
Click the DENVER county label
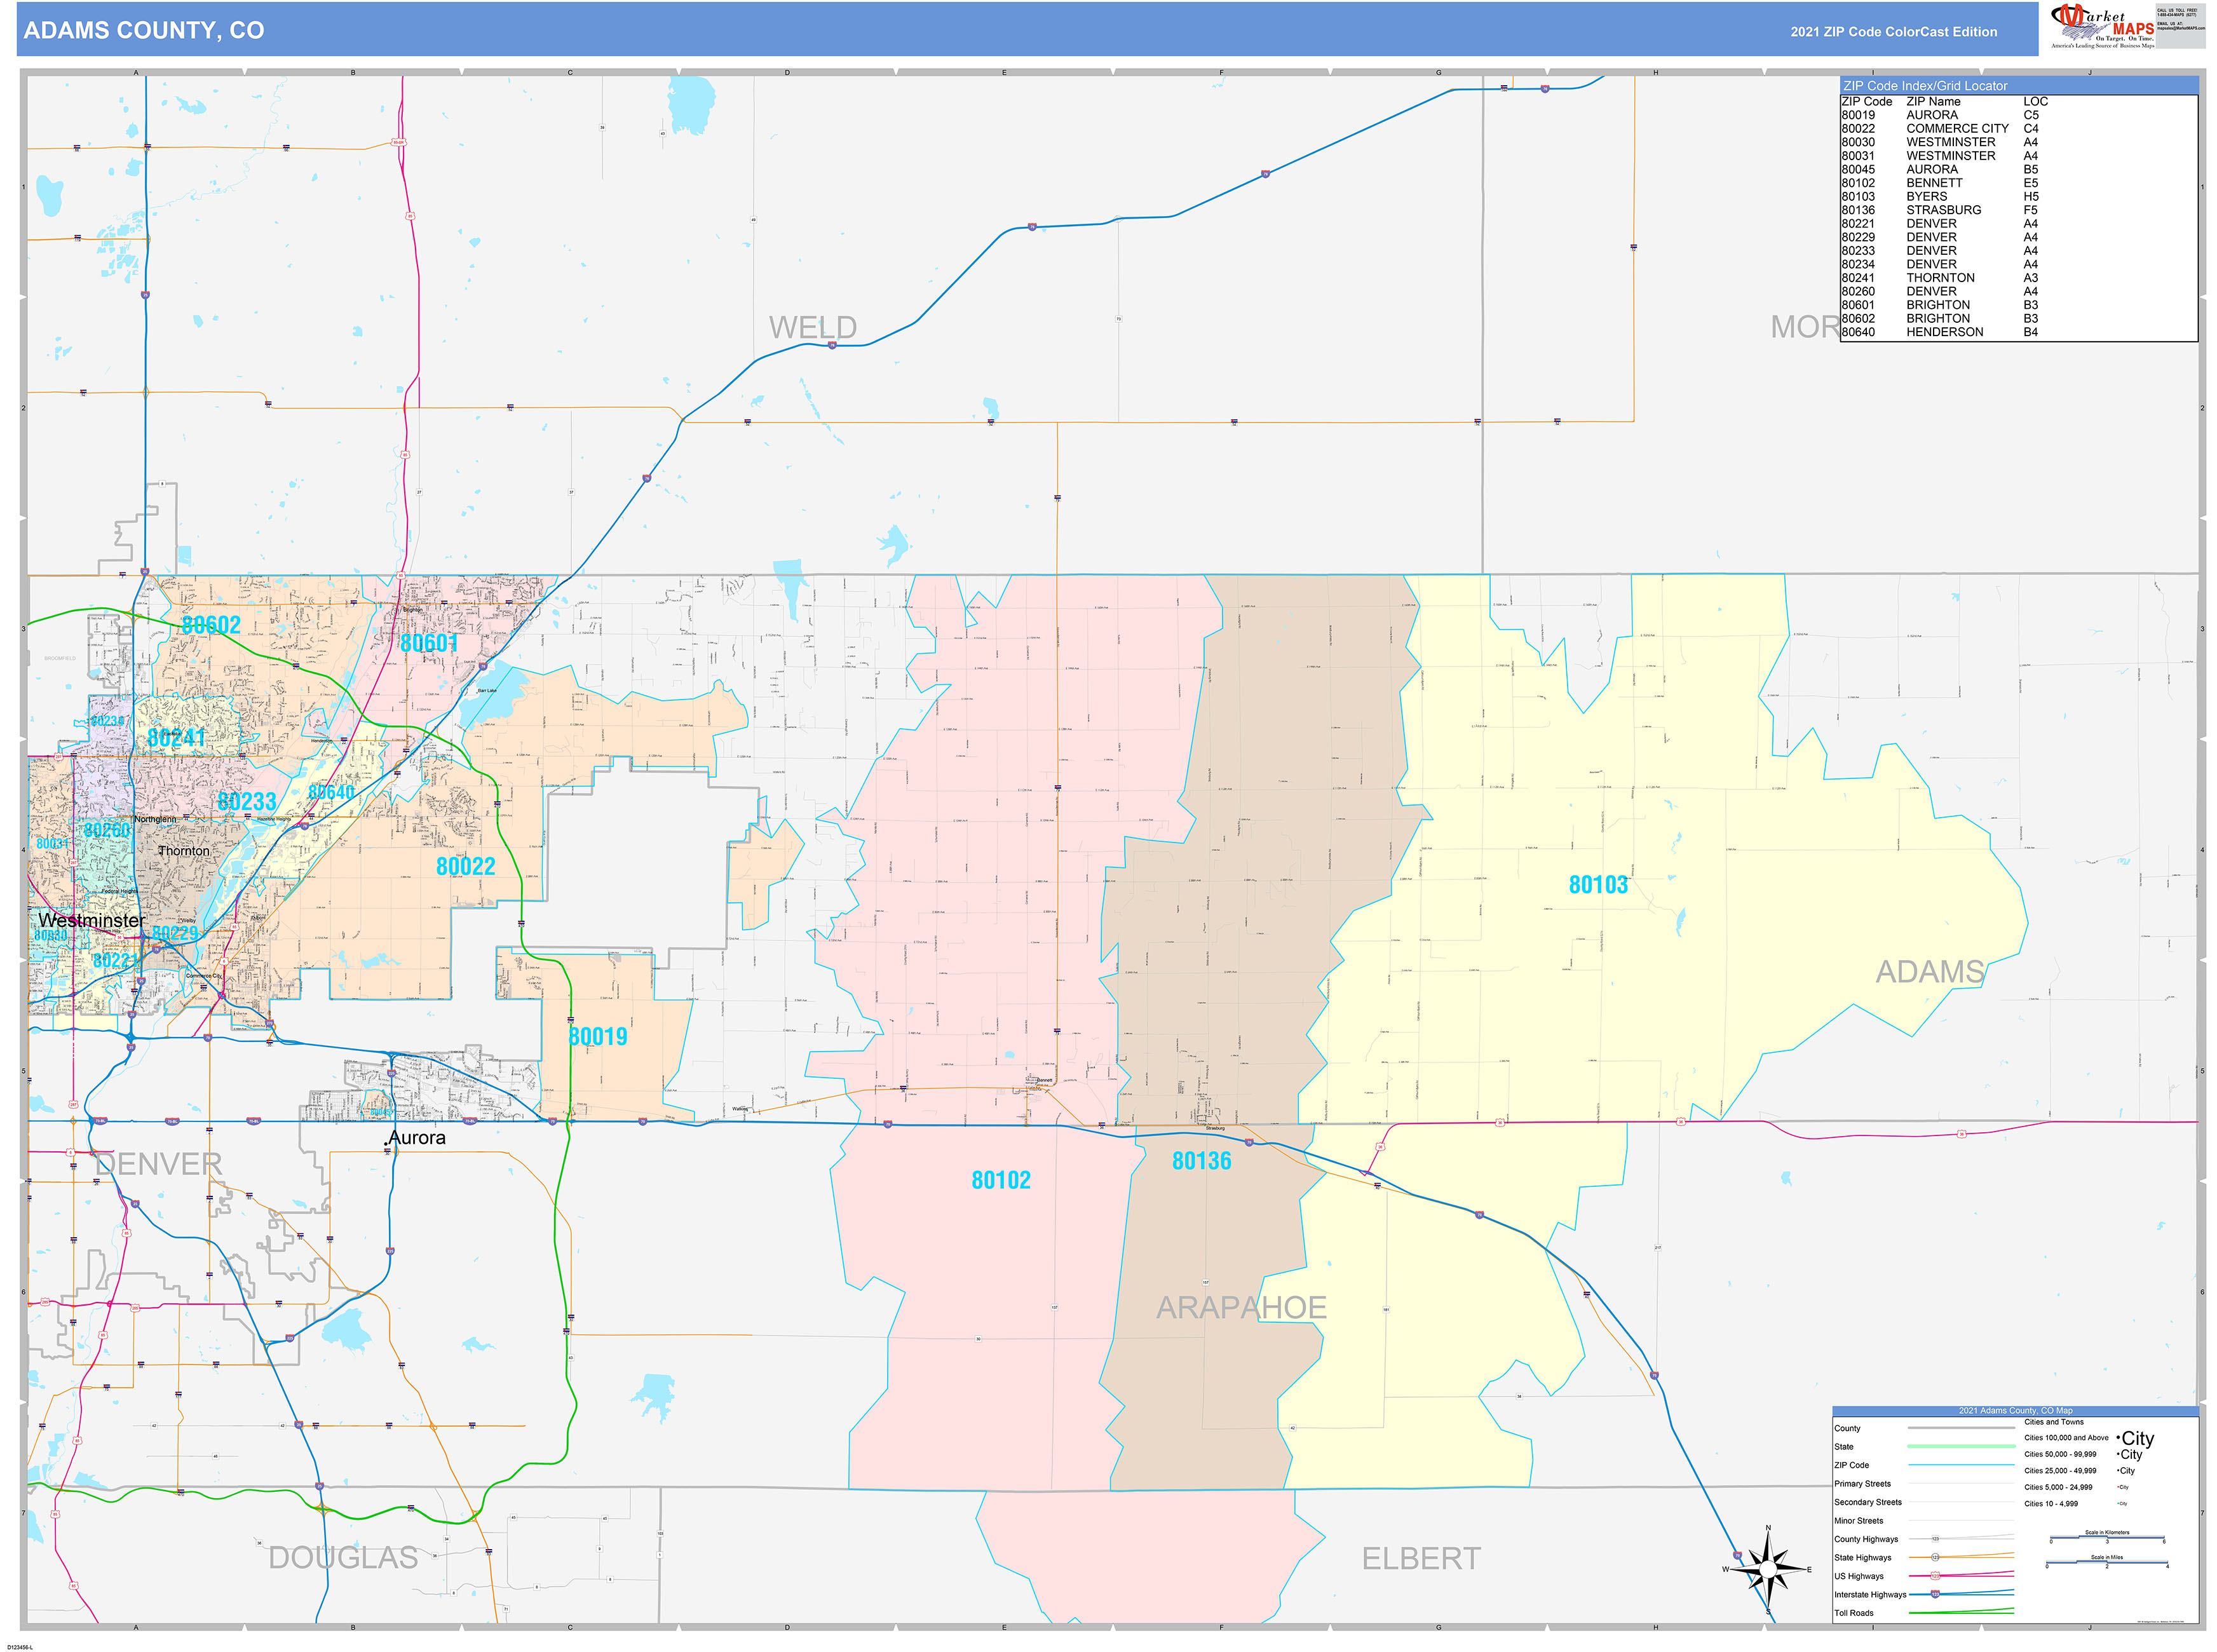click(159, 1165)
